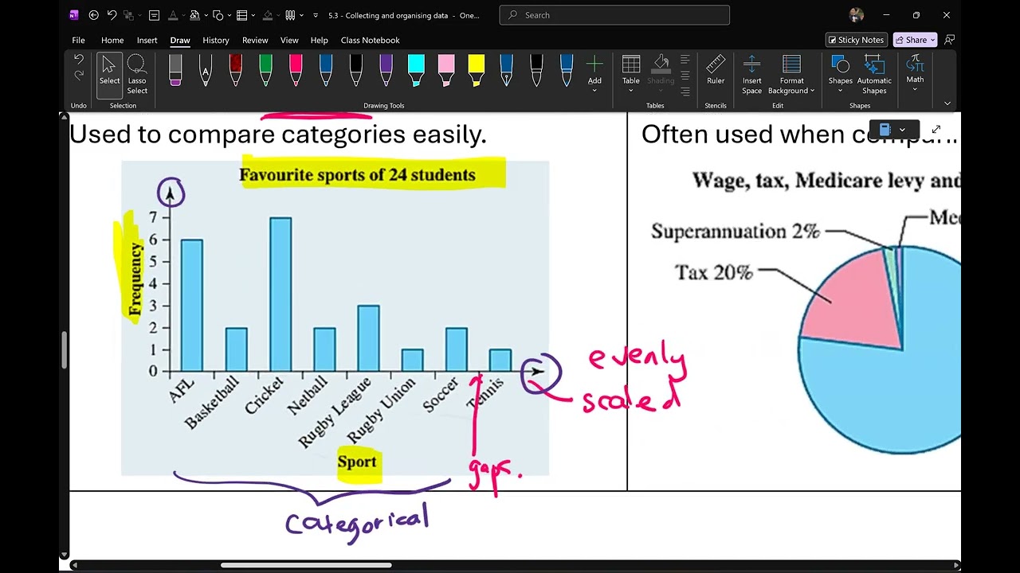Open the comments/feedback icon beside Share
1020x573 pixels.
click(949, 40)
